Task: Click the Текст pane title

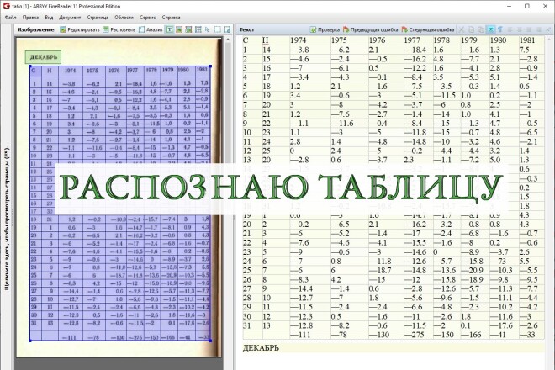Action: [x=246, y=29]
